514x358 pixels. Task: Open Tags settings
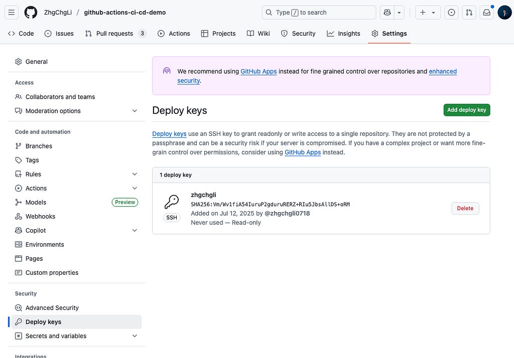click(x=76, y=160)
